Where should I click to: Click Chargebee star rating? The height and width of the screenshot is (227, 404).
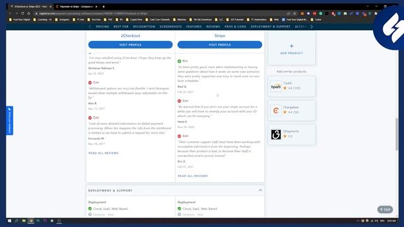[x=285, y=112]
